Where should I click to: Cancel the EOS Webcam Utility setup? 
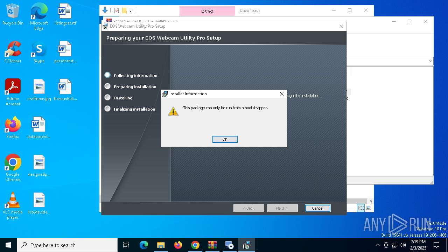click(317, 208)
